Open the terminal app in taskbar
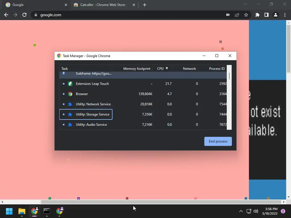 click(47, 211)
